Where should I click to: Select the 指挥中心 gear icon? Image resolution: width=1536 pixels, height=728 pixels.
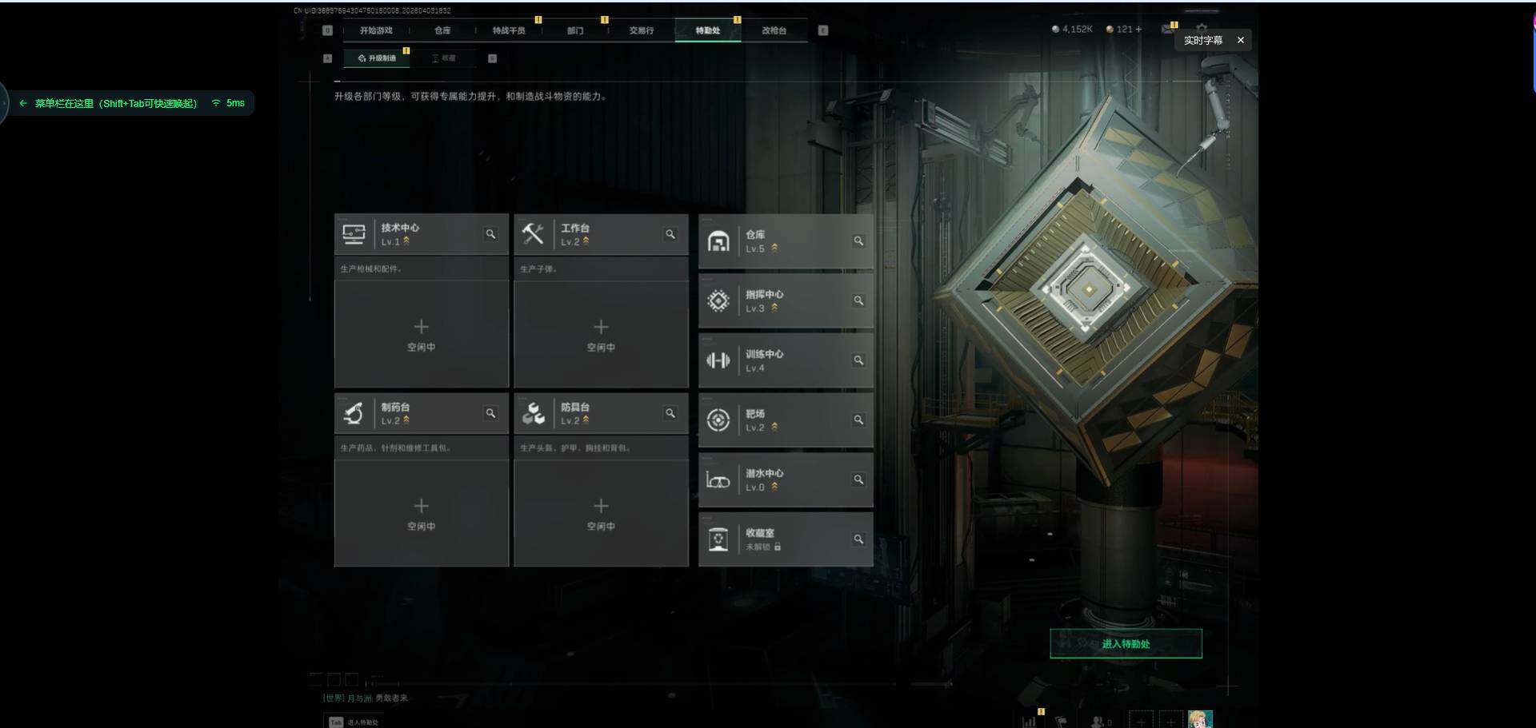pyautogui.click(x=718, y=300)
